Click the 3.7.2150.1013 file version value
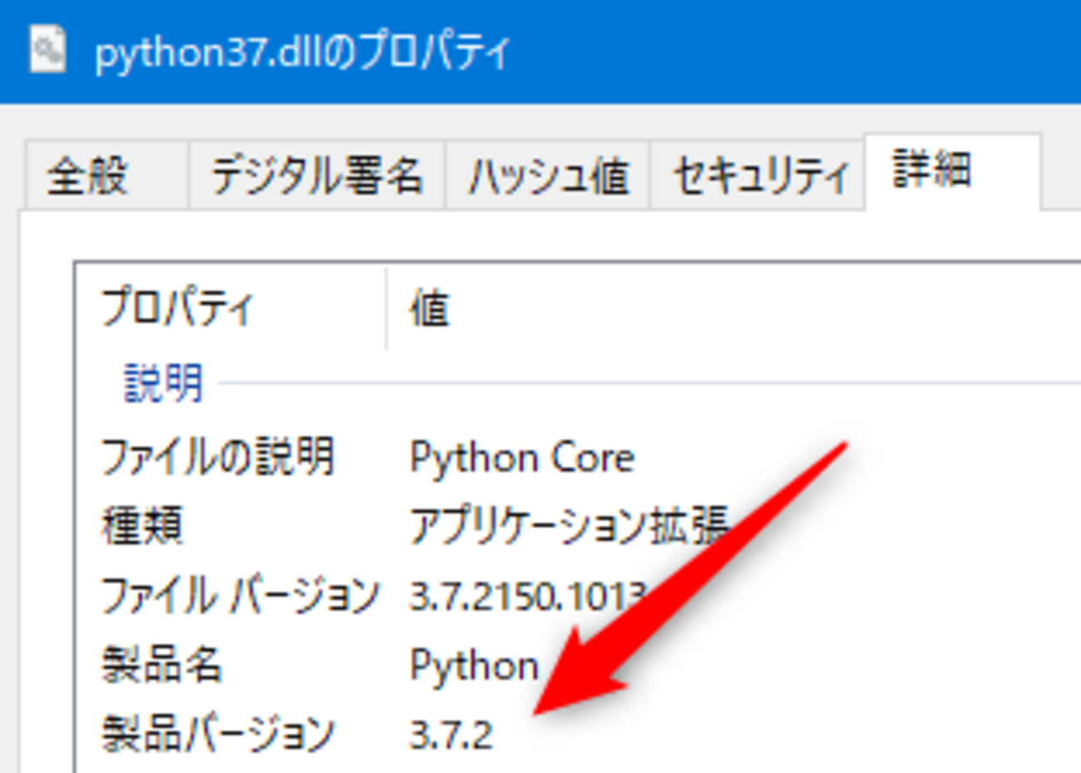1081x773 pixels. click(x=528, y=596)
